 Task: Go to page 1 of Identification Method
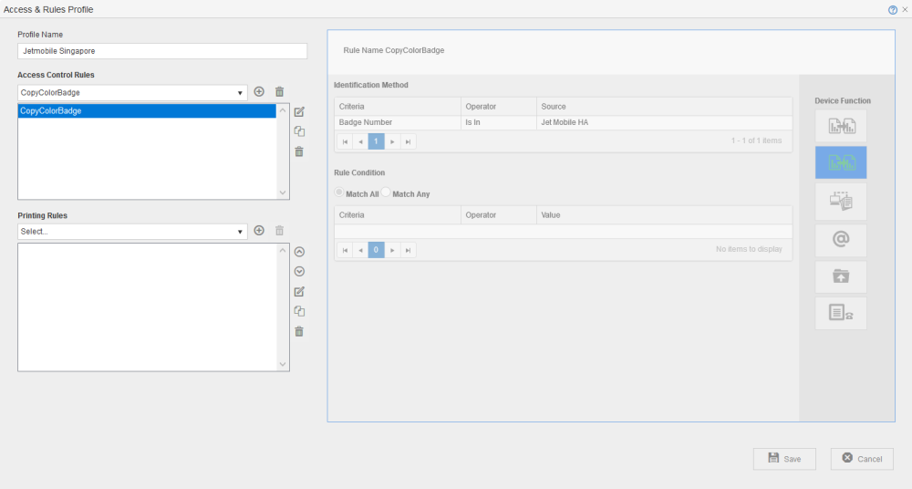coord(376,141)
